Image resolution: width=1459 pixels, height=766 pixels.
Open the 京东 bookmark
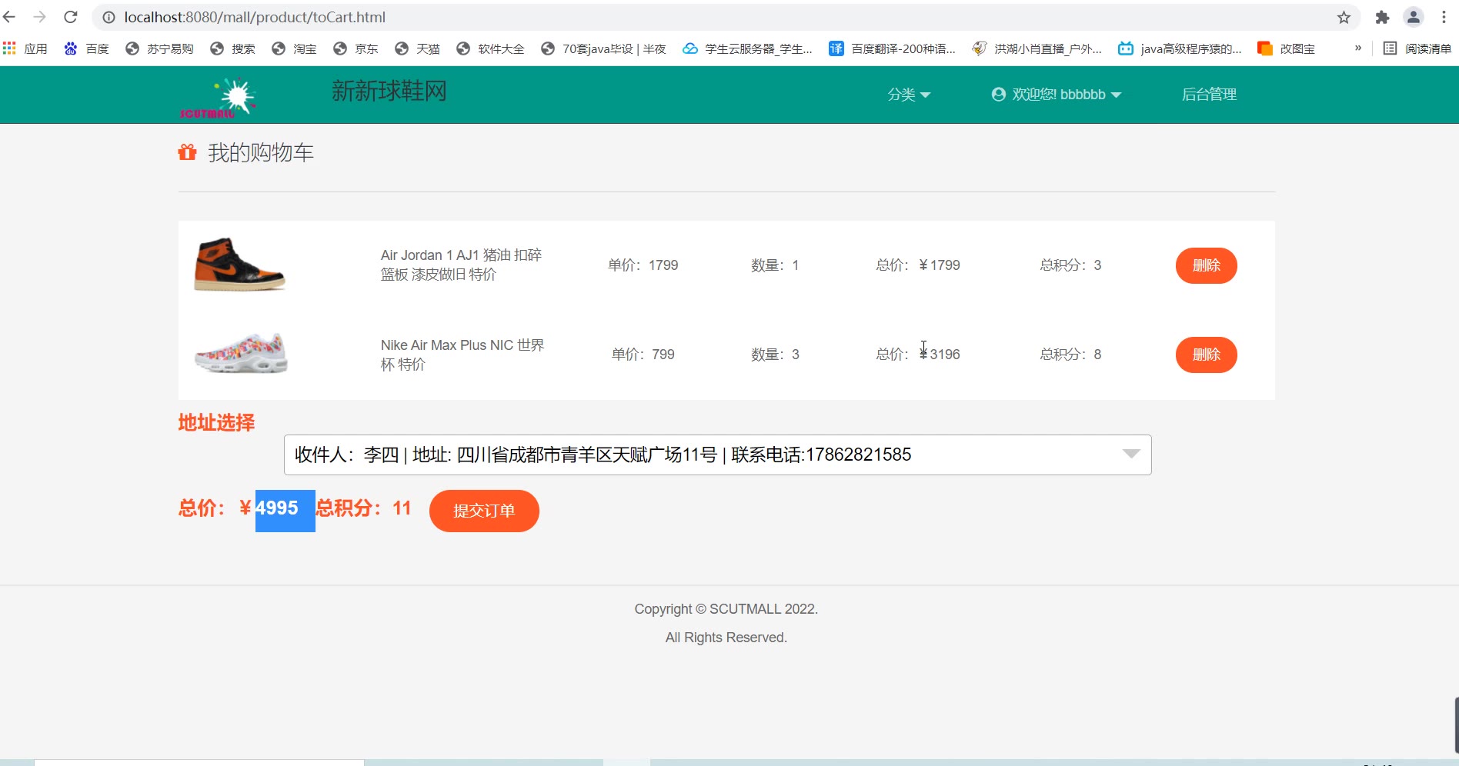click(x=356, y=48)
